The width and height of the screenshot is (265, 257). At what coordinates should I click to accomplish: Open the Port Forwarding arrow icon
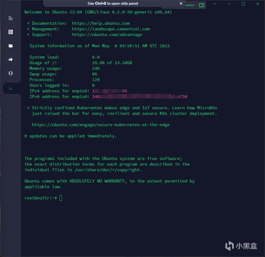point(11,59)
